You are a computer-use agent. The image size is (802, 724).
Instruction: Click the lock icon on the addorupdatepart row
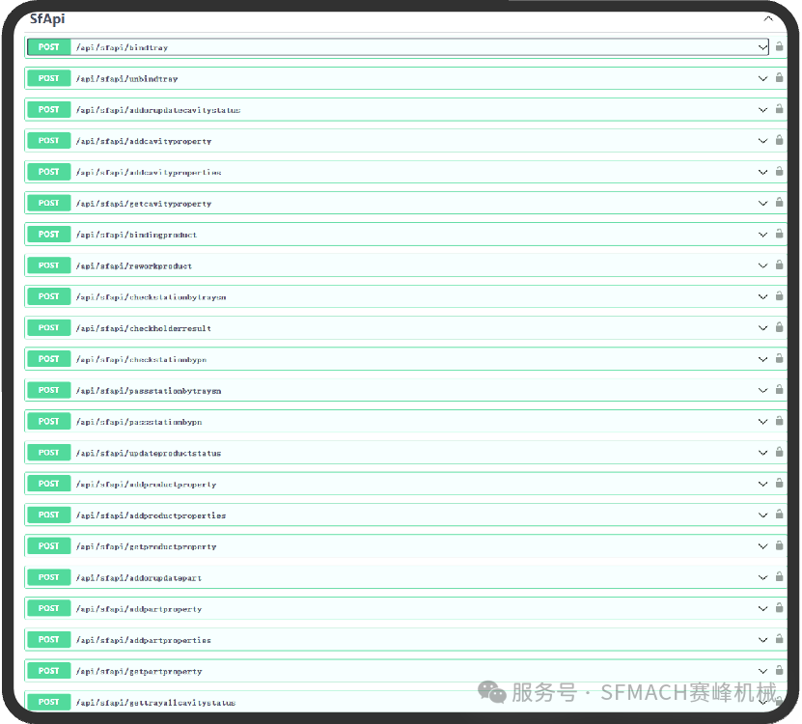pyautogui.click(x=779, y=577)
